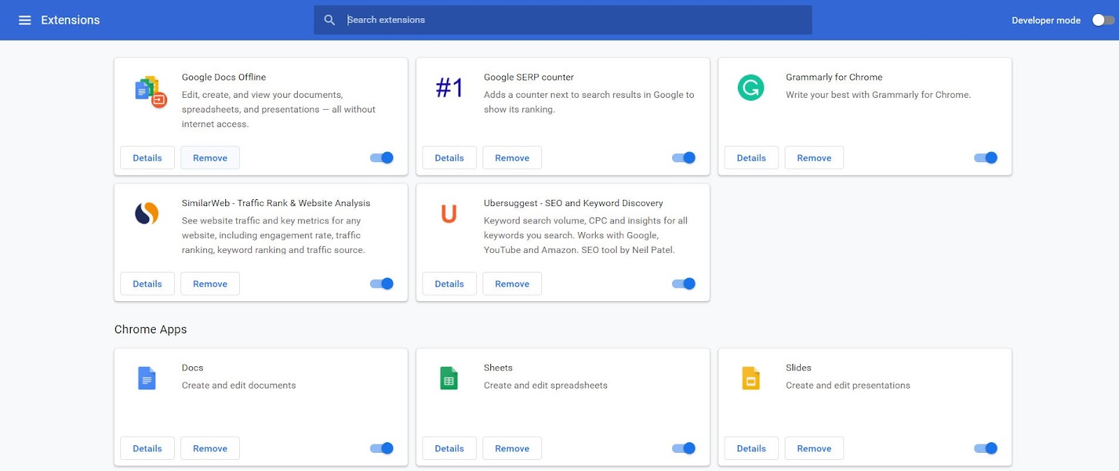
Task: Turn off Grammarly for Chrome
Action: tap(986, 158)
